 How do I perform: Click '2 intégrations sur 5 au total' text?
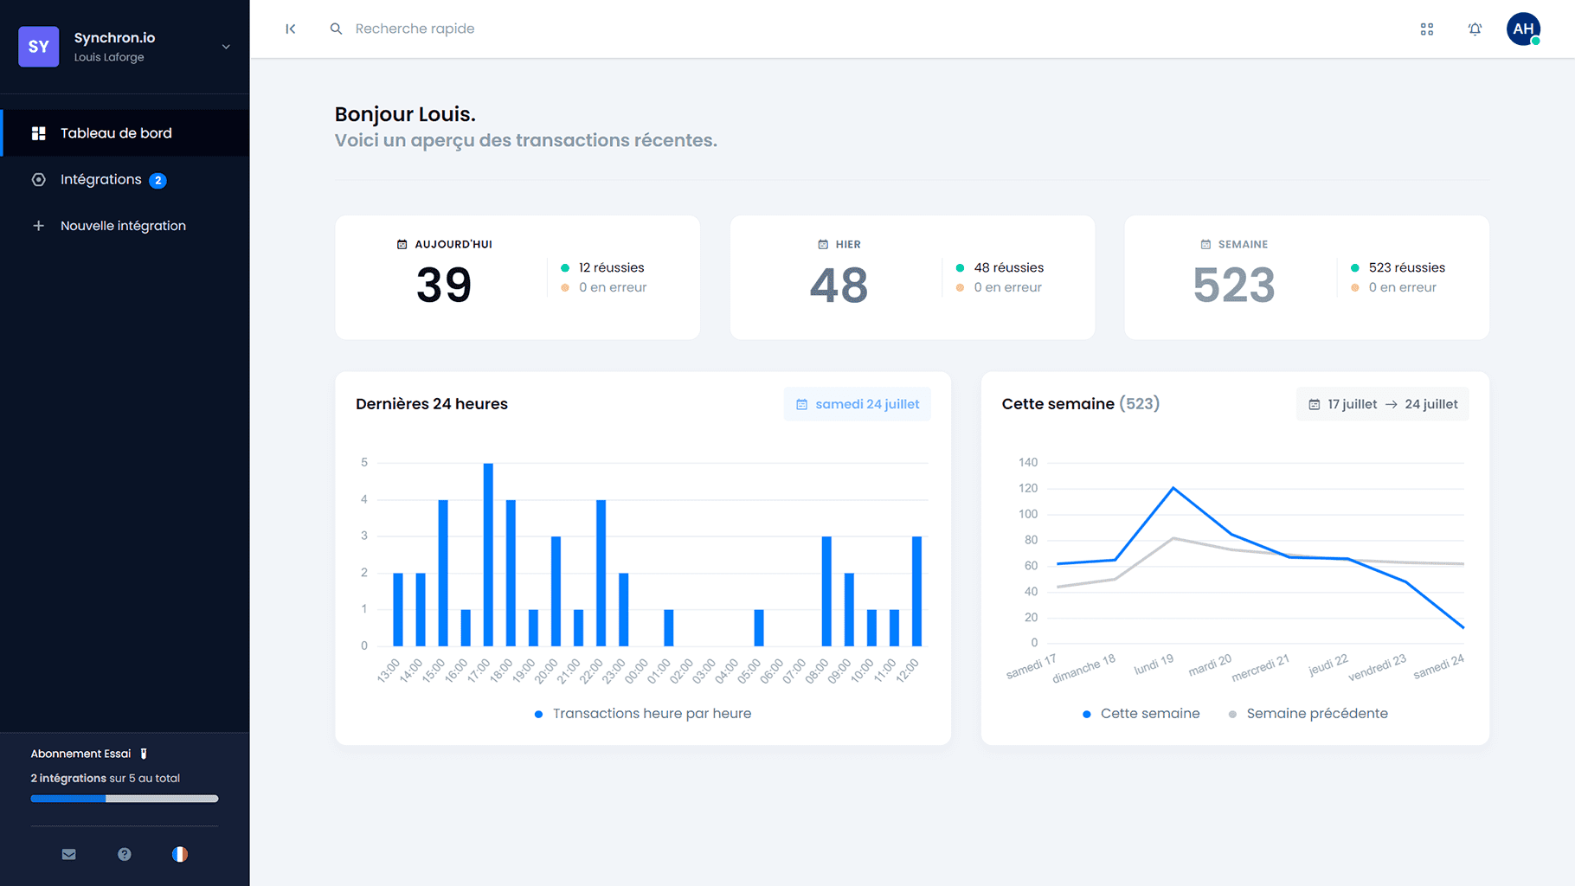pos(106,779)
